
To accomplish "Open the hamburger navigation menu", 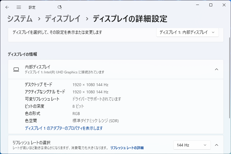I will pos(19,7).
